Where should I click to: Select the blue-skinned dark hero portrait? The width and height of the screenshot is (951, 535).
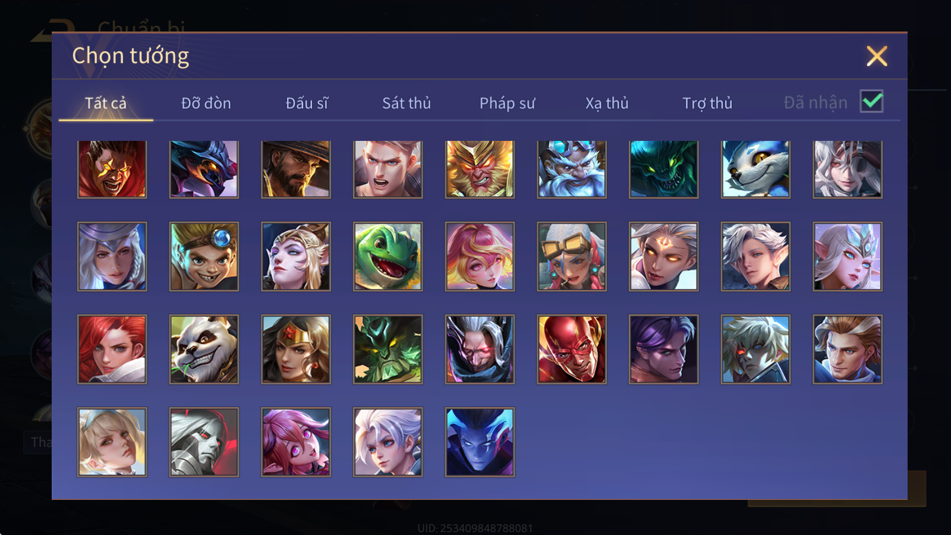[x=480, y=442]
